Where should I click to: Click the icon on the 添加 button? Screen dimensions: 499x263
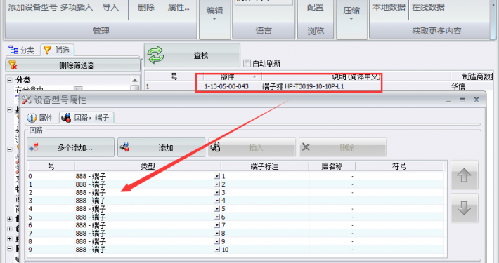tap(124, 147)
